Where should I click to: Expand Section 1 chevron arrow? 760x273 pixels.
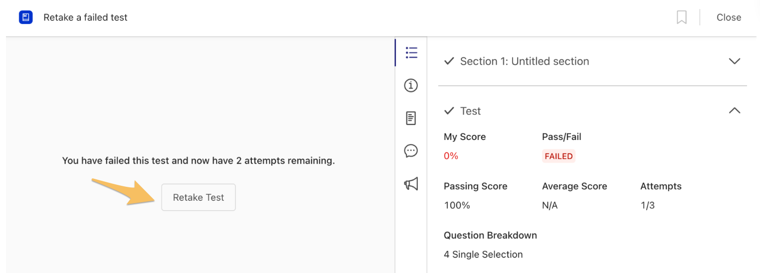click(735, 61)
